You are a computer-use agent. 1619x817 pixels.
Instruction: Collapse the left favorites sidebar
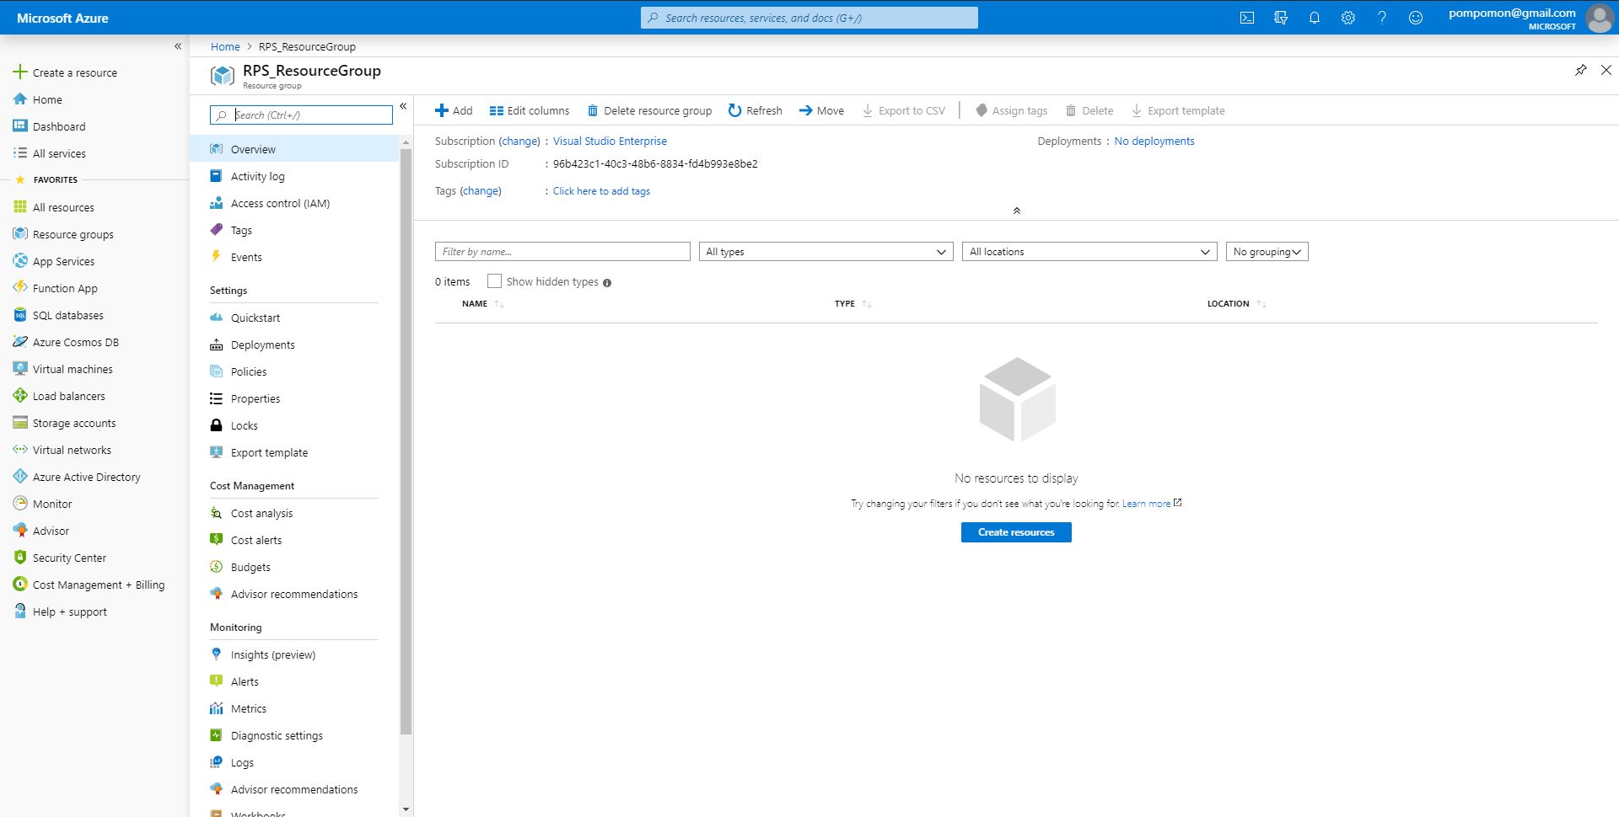(178, 46)
